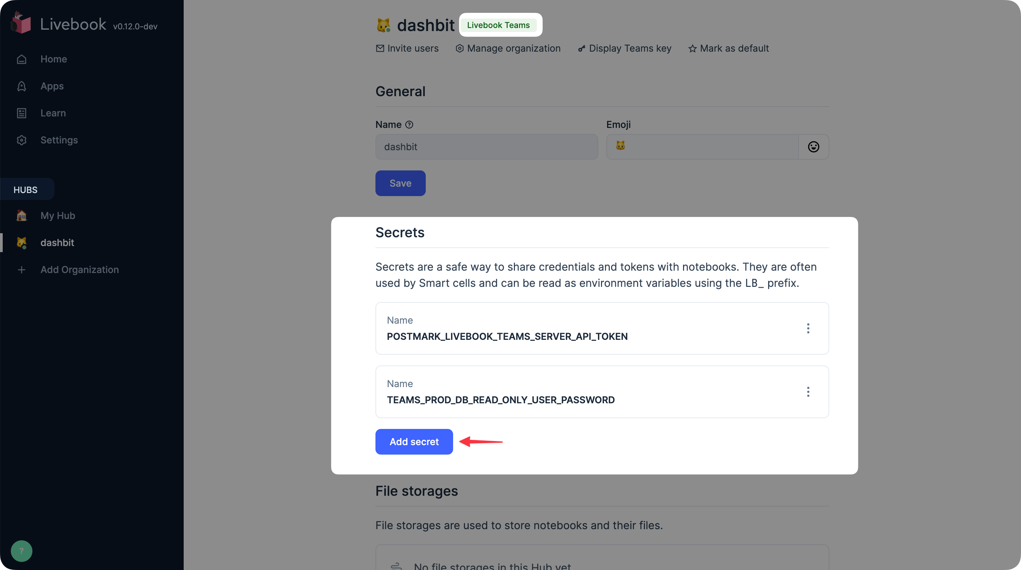Open options menu for TEAMS_PROD_DB_READ_ONLY_USER_PASSWORD secret

(x=808, y=392)
